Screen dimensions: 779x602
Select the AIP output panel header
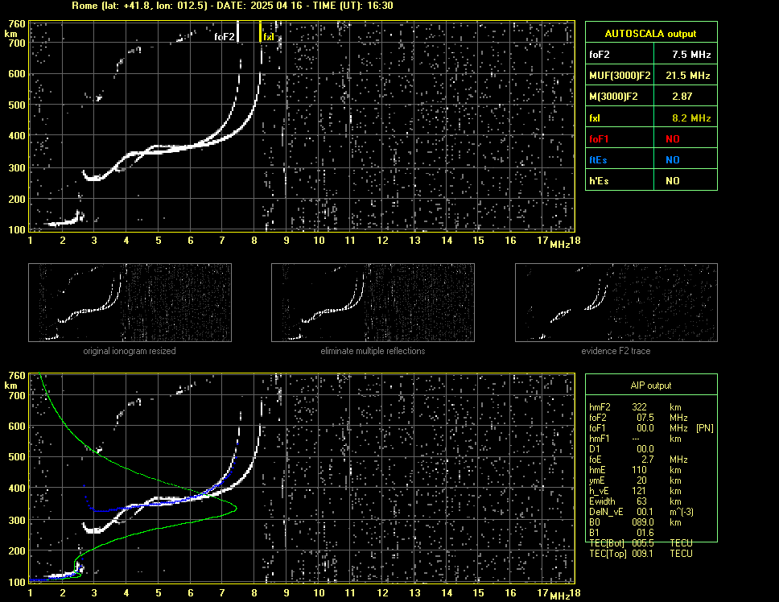[651, 386]
